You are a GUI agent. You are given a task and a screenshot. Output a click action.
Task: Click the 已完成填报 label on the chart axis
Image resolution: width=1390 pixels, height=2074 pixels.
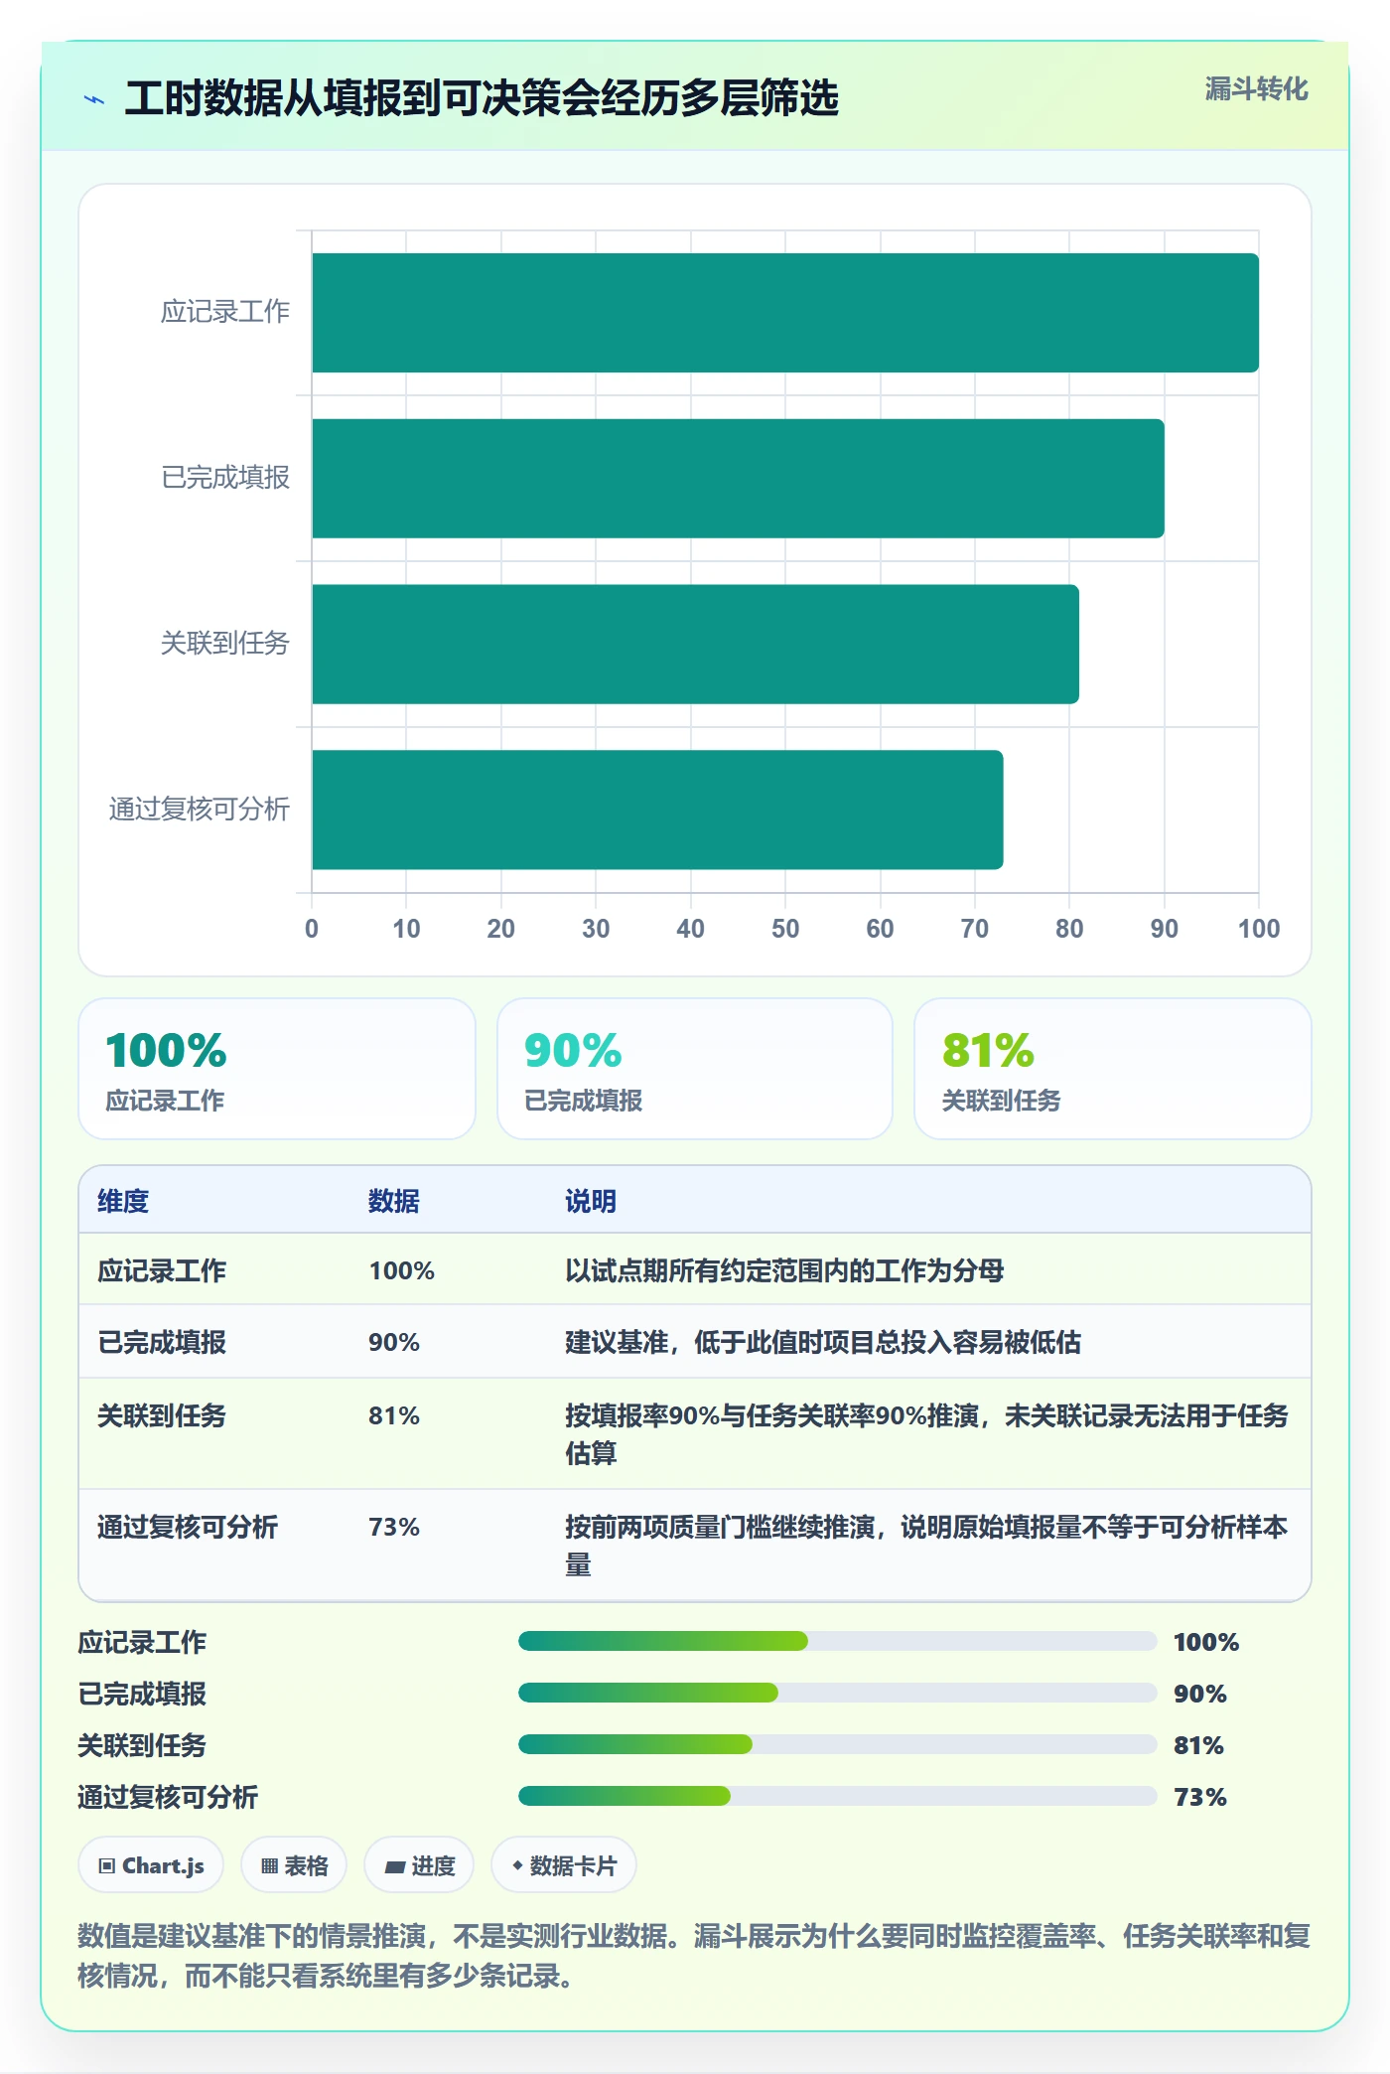pyautogui.click(x=225, y=478)
